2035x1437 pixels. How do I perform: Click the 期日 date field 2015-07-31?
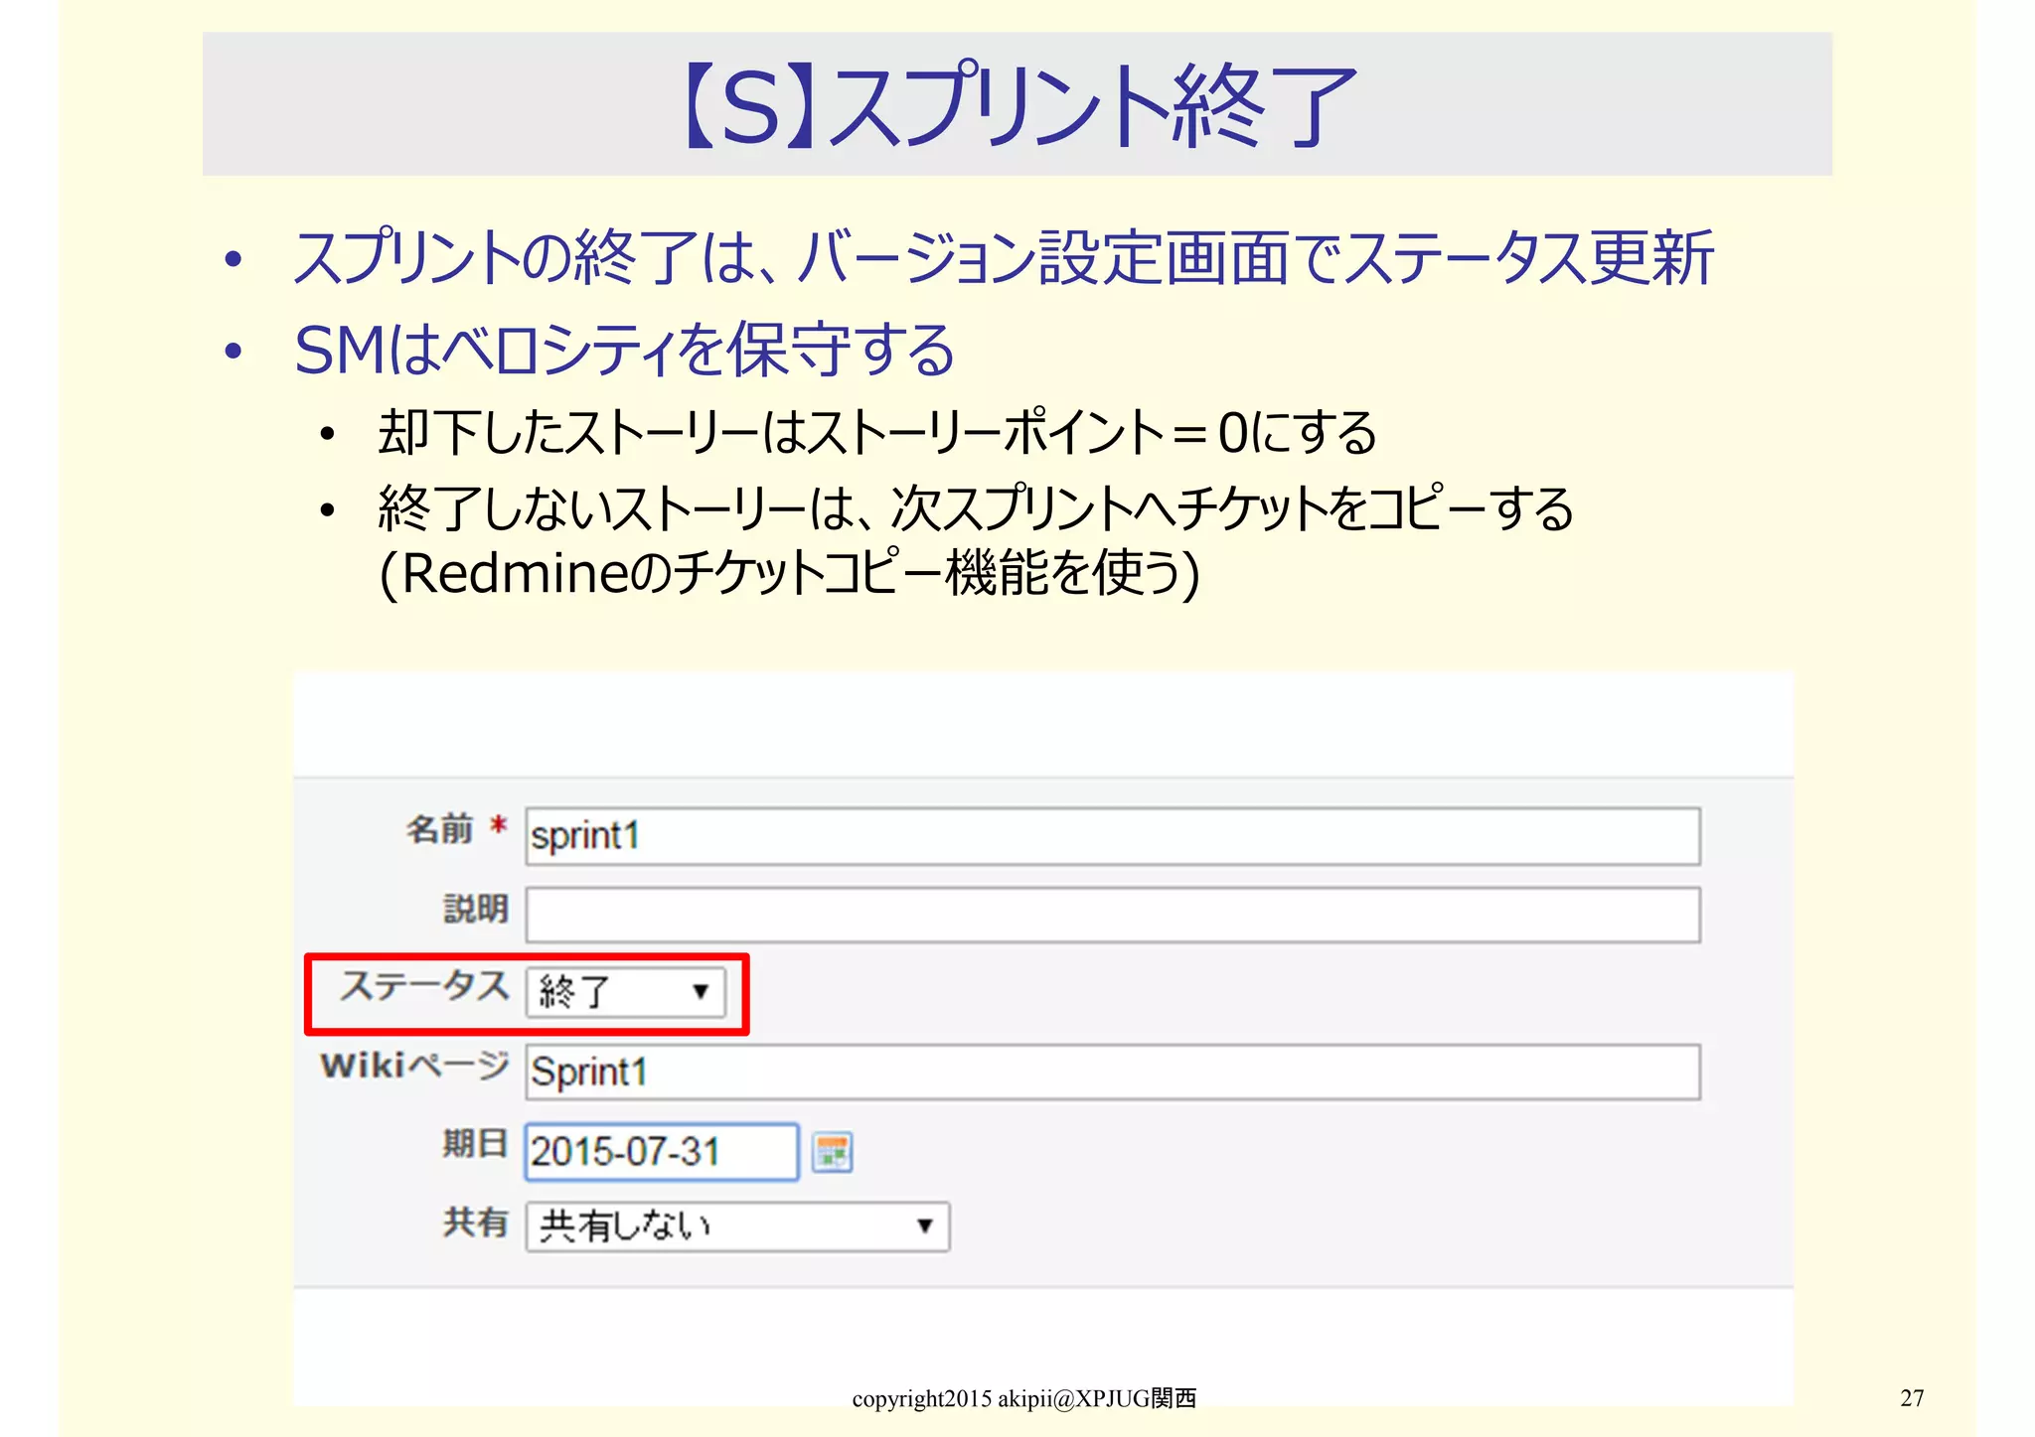point(662,1152)
